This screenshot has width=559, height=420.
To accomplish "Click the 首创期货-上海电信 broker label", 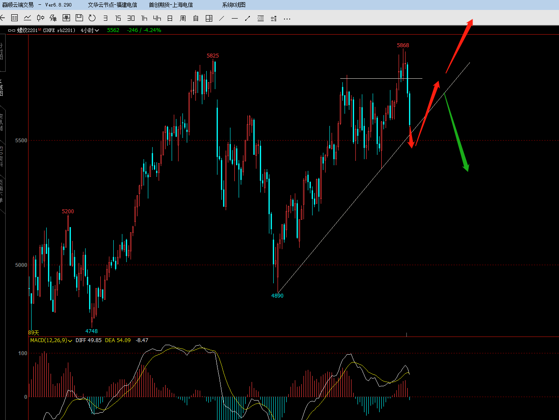I will click(x=171, y=5).
